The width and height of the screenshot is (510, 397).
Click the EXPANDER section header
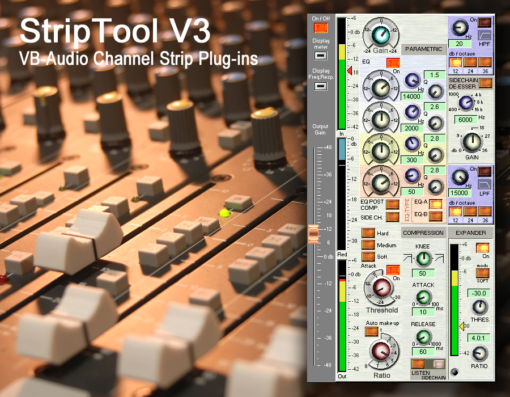470,233
